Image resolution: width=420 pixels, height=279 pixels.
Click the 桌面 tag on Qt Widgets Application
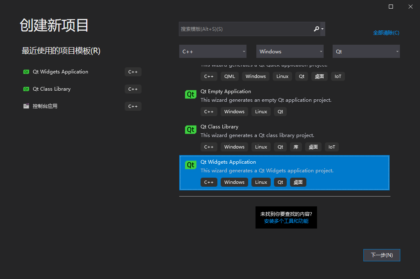coord(298,182)
